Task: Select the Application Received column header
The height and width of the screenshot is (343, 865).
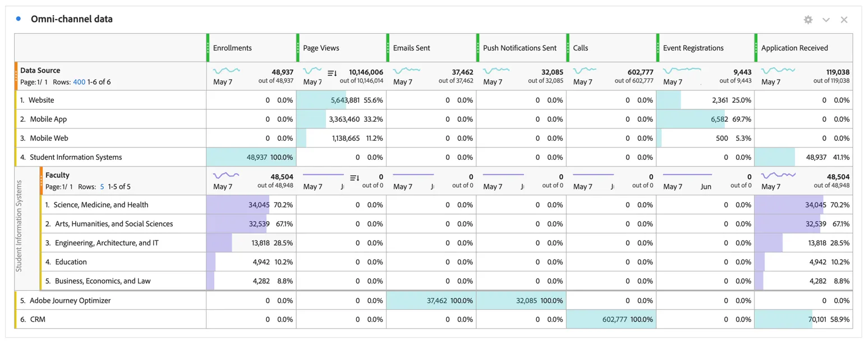Action: pos(804,48)
